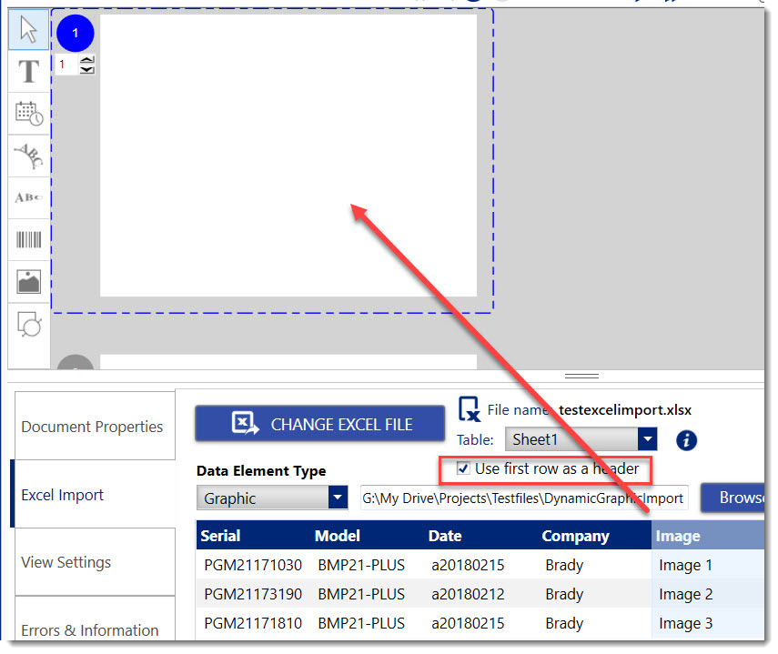The width and height of the screenshot is (778, 654).
Task: Expand the Data Element Type dropdown
Action: pos(271,498)
